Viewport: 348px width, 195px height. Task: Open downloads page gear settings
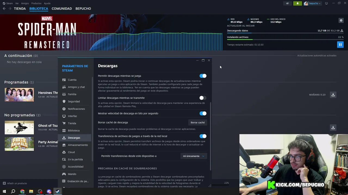pos(341,20)
